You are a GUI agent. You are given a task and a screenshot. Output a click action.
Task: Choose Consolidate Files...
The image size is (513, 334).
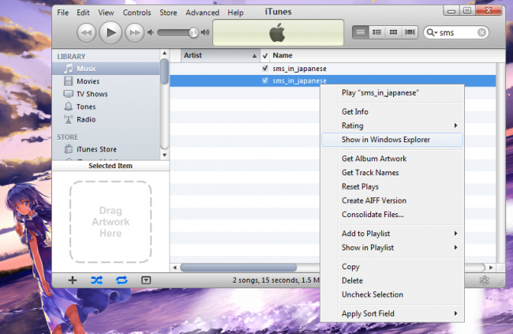pos(392,215)
